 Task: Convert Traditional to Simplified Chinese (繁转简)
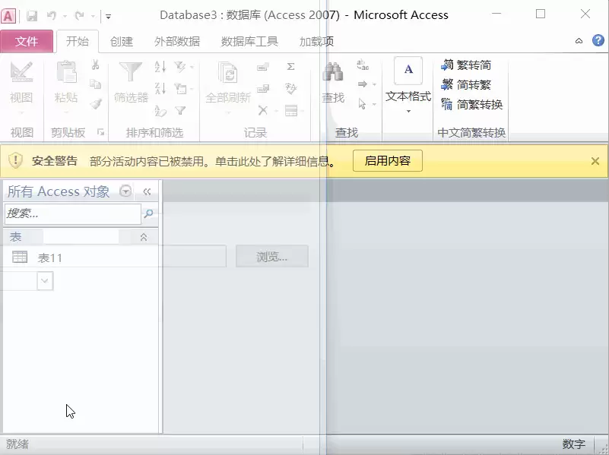467,65
